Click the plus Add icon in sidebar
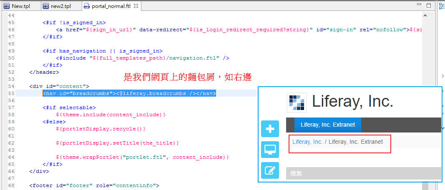445x190 pixels. [270, 129]
